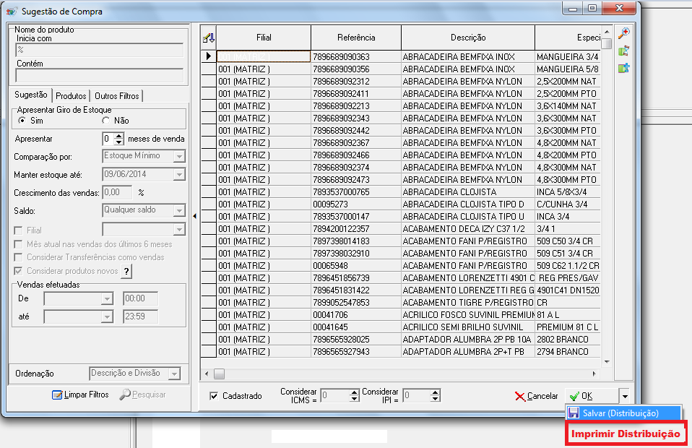Decrease the Considerar IPI spinner
This screenshot has width=692, height=448.
(435, 399)
